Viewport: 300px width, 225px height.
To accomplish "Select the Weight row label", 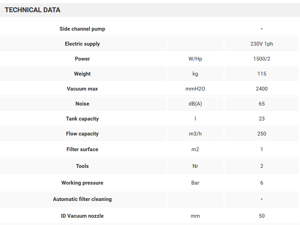I will [x=82, y=74].
